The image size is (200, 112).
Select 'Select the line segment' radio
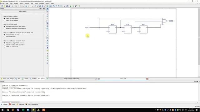pyautogui.click(x=4, y=21)
